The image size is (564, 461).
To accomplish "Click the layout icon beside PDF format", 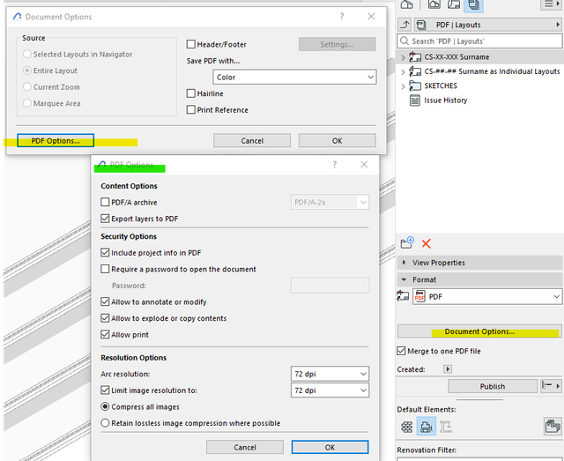I will [x=403, y=296].
